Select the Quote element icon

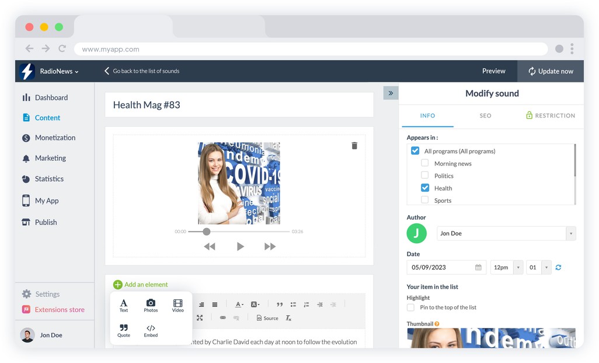124,331
